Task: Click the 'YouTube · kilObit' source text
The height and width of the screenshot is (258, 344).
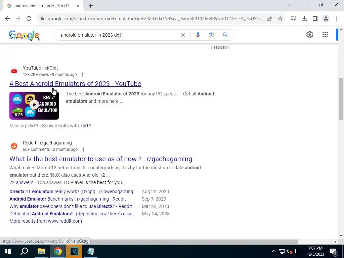Action: coord(40,68)
